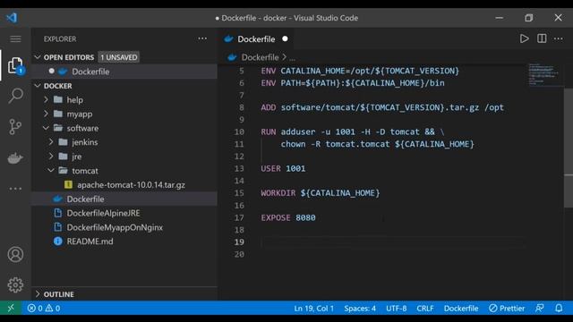Click the Dockerfile breadcrumb item

point(260,57)
